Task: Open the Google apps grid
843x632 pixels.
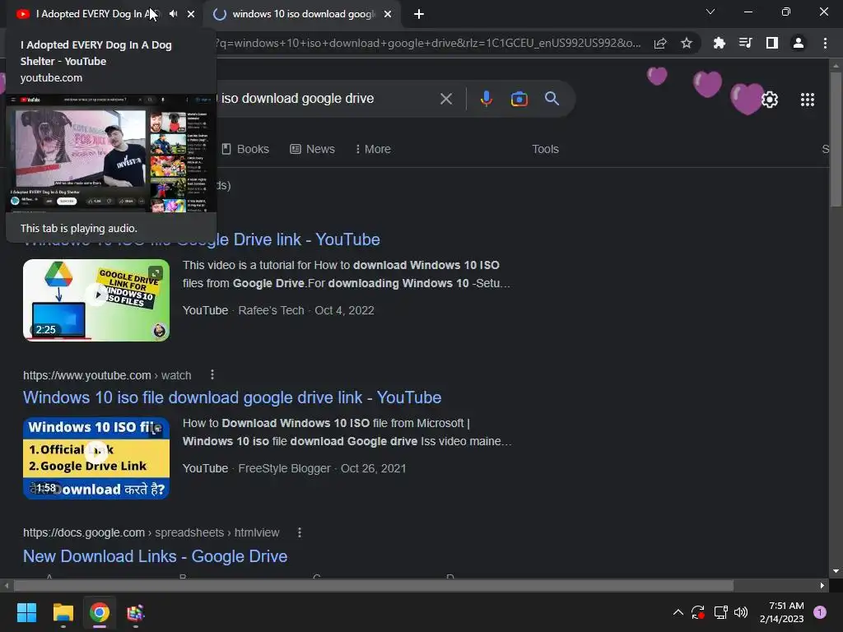Action: point(807,100)
